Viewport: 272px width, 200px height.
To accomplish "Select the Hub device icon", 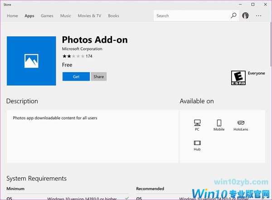I will pos(197,143).
